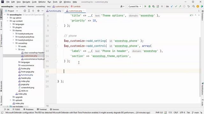Open the user account icon menu
The image size is (204, 114).
[122, 6]
